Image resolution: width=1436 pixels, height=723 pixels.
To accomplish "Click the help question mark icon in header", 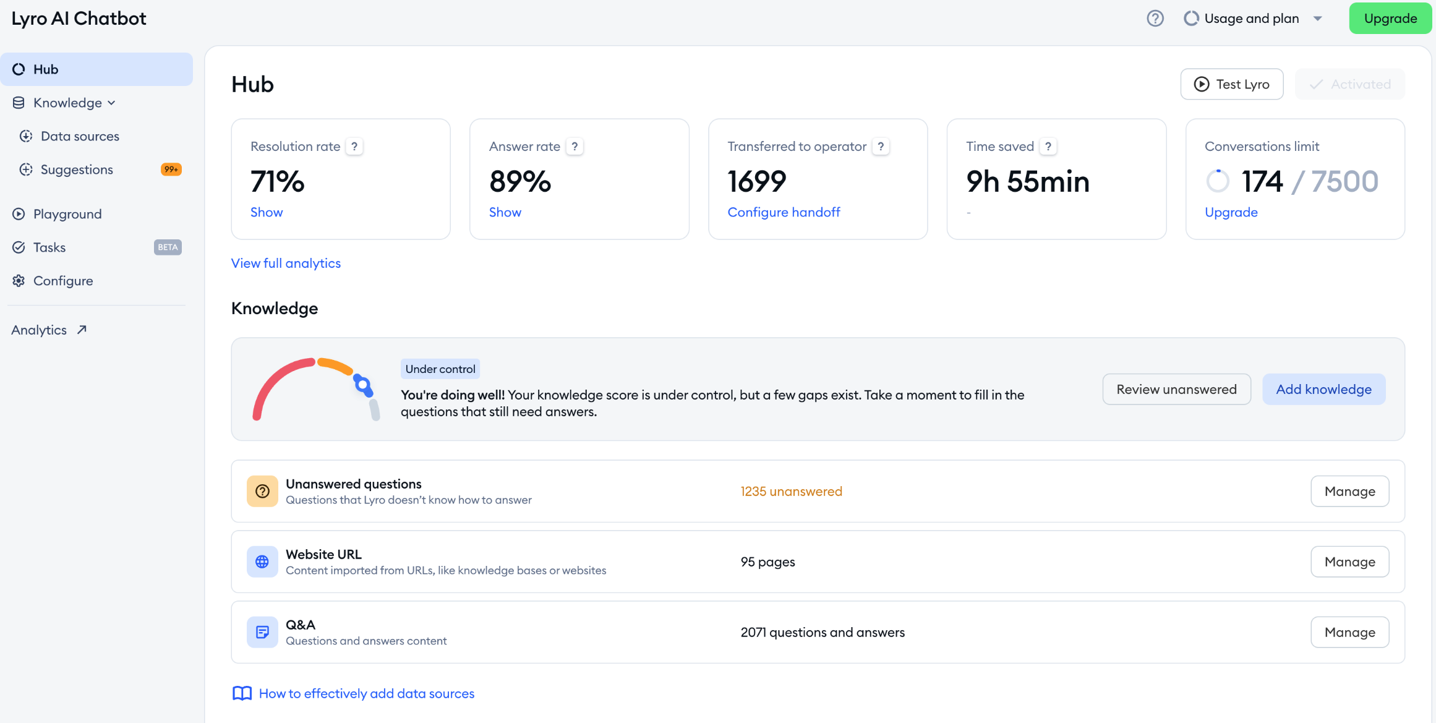I will click(x=1155, y=19).
